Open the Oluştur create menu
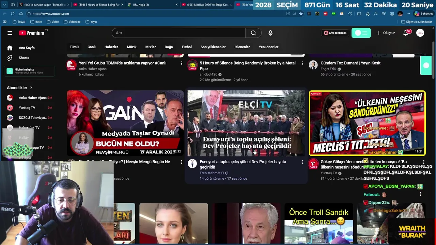This screenshot has width=436, height=245. (x=386, y=33)
